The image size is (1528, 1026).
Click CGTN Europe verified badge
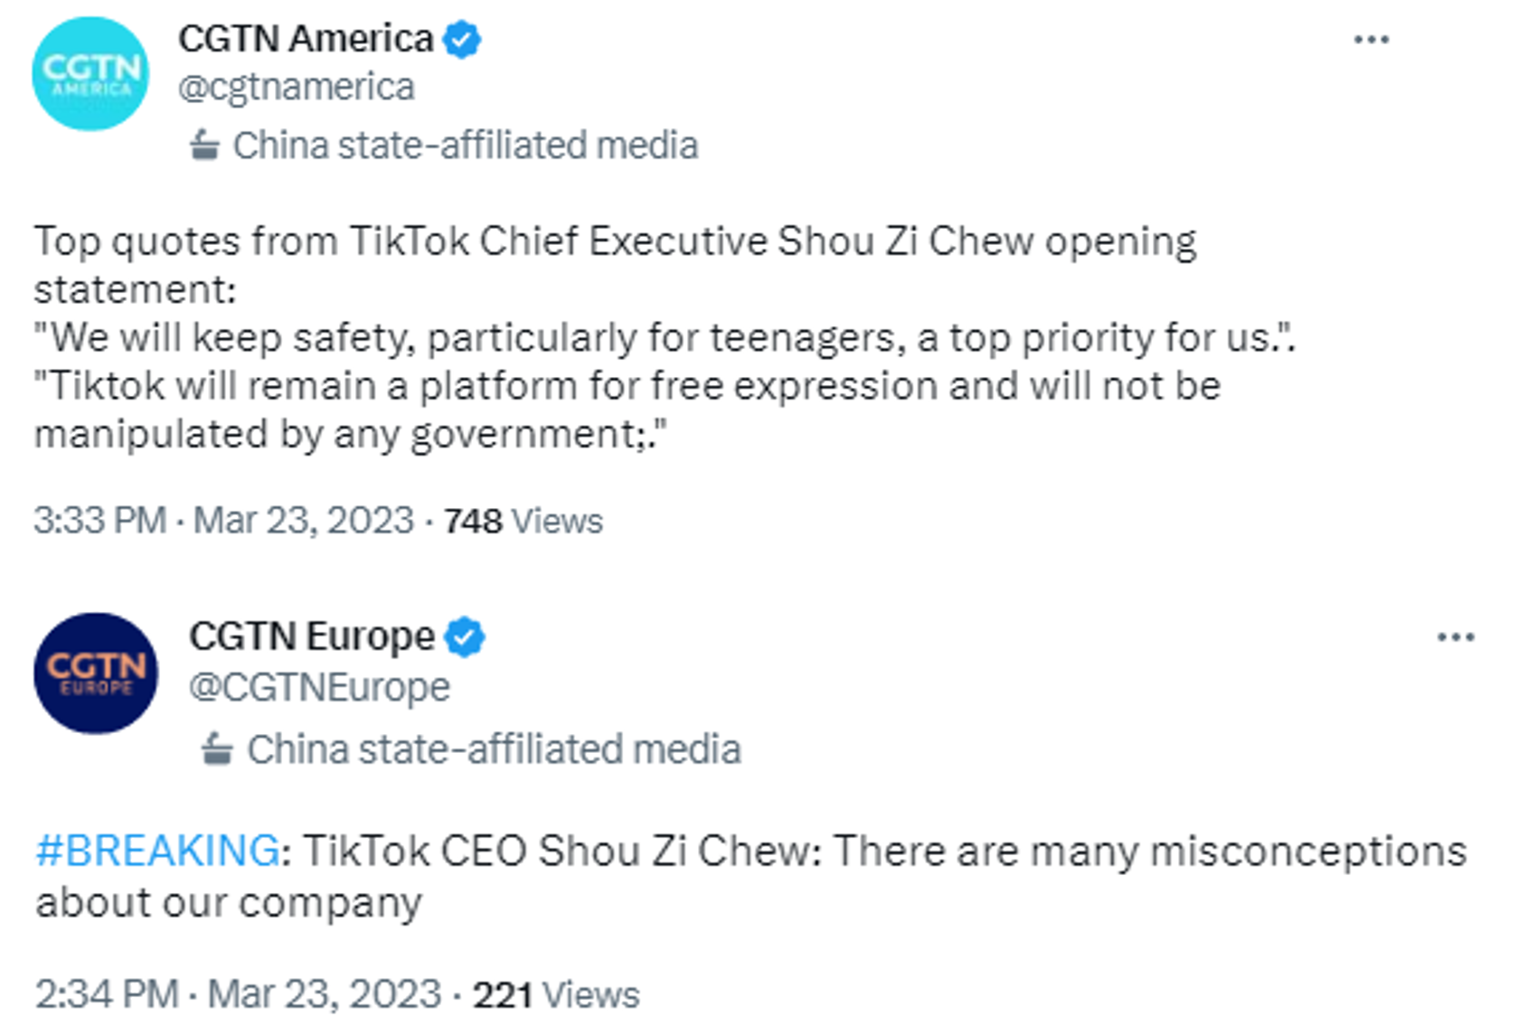(465, 637)
